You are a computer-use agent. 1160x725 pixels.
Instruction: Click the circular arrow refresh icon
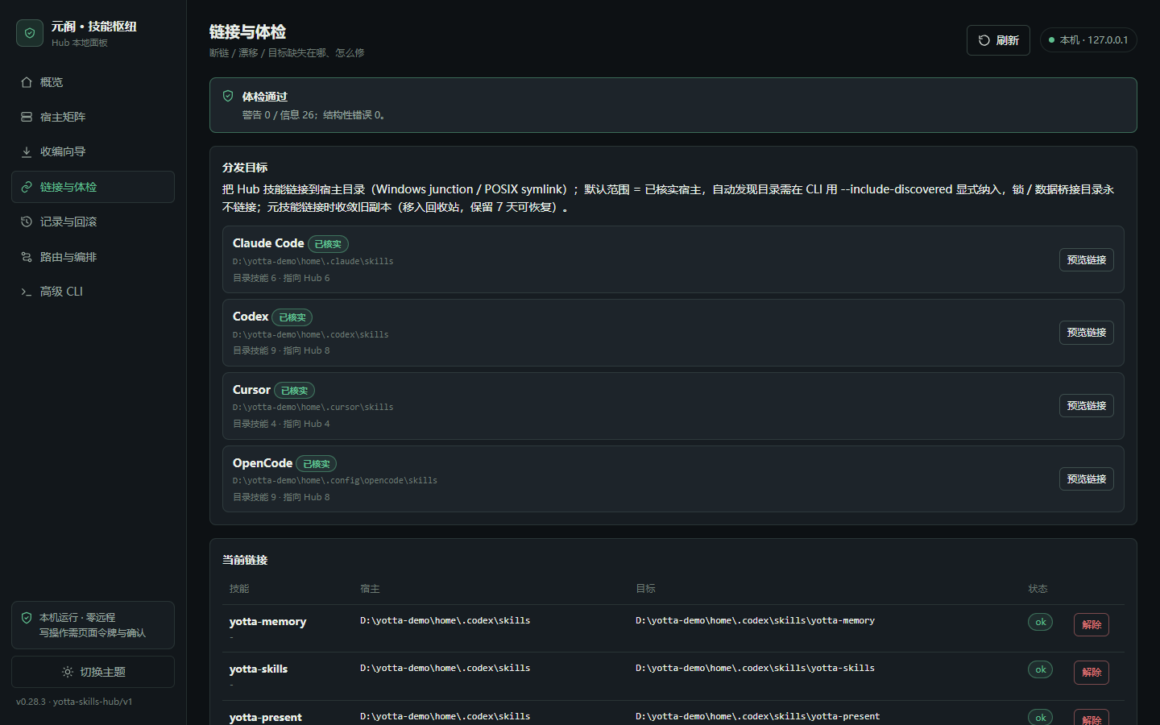(x=984, y=40)
